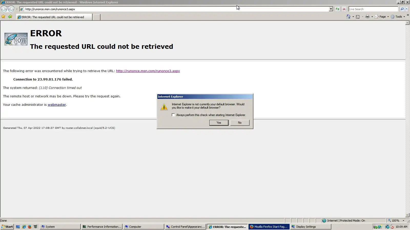Screen dimensions: 410x230
Task: Go to the Home page icon
Action: pyautogui.click(x=348, y=17)
